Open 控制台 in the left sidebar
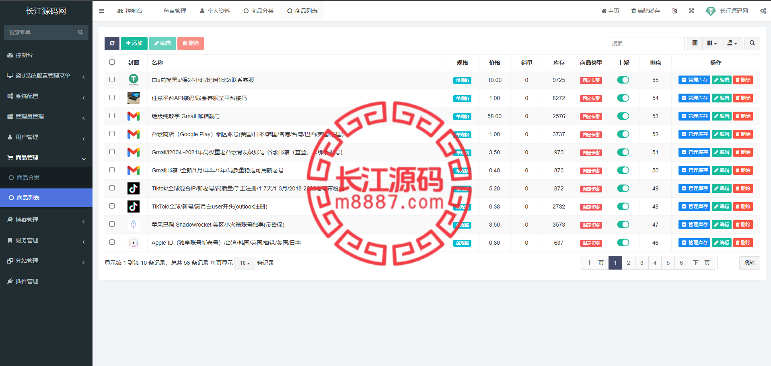The image size is (771, 366). [46, 55]
